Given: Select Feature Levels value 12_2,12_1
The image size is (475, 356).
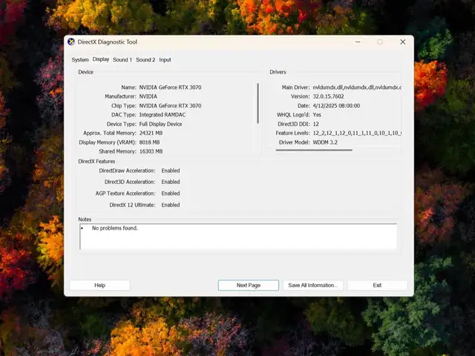Looking at the screenshot, I should 357,133.
